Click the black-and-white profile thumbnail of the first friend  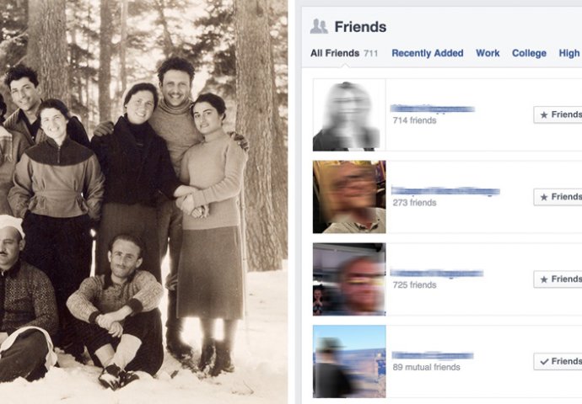[349, 114]
